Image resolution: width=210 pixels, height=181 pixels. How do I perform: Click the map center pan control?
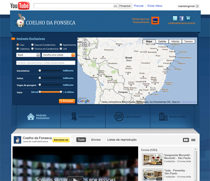[84, 45]
